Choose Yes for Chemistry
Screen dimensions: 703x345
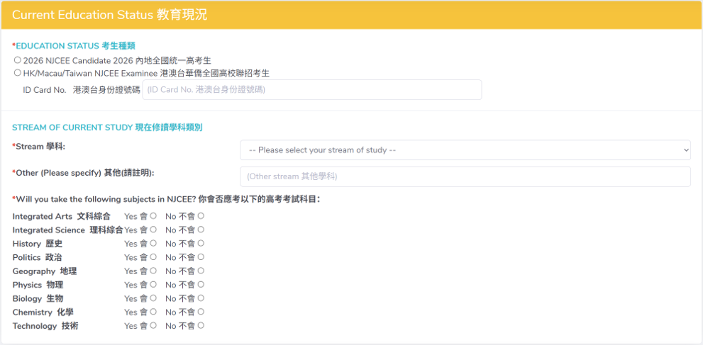(x=153, y=312)
